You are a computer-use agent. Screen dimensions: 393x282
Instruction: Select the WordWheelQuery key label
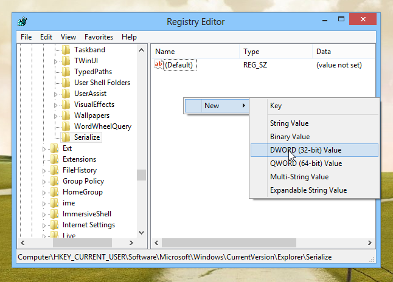pyautogui.click(x=103, y=126)
